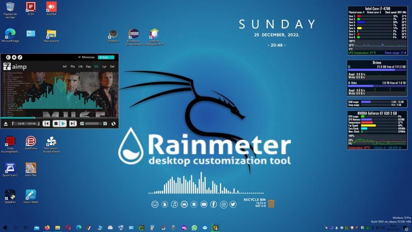Open Opera from the taskbar

click(x=68, y=227)
